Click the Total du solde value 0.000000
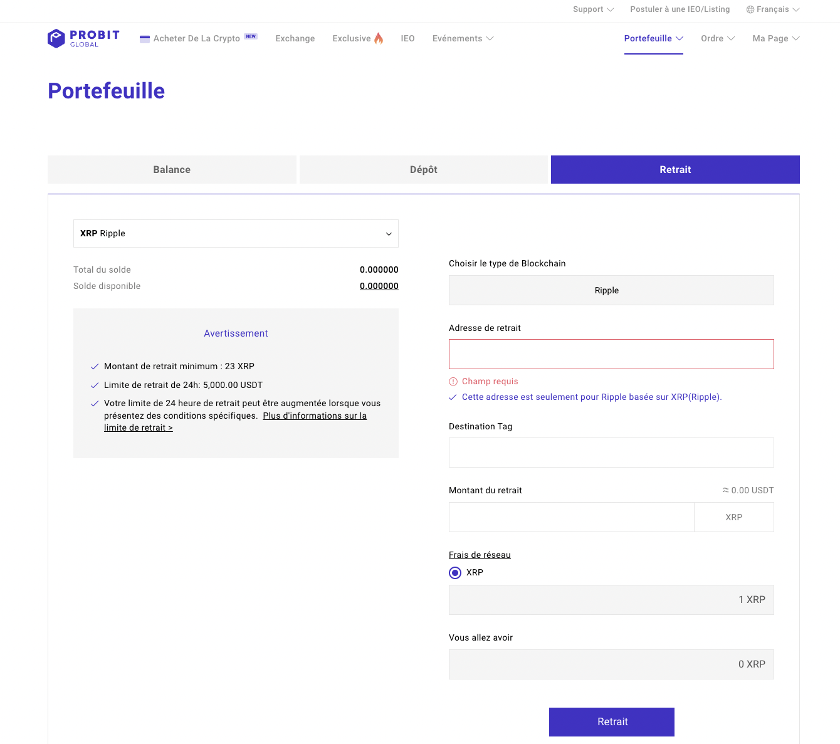840x744 pixels. coord(379,270)
